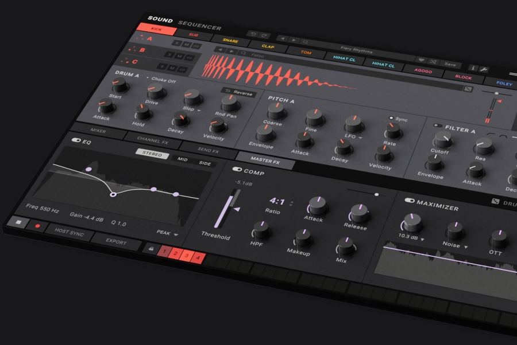Toggle the COMP power switch

coord(237,170)
